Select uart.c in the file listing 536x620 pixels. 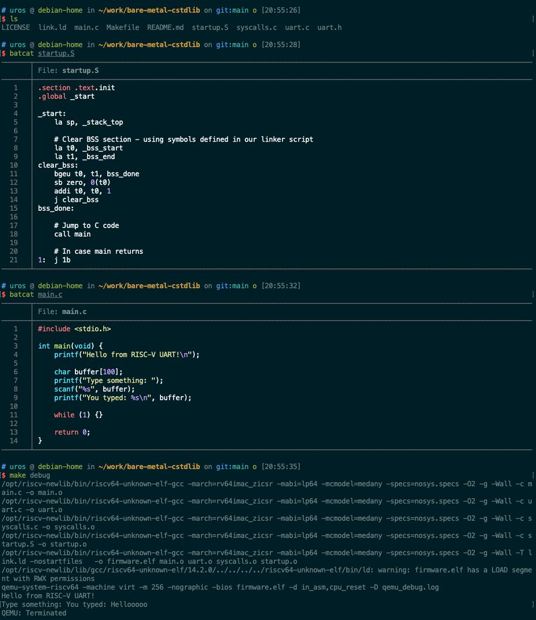[x=296, y=27]
